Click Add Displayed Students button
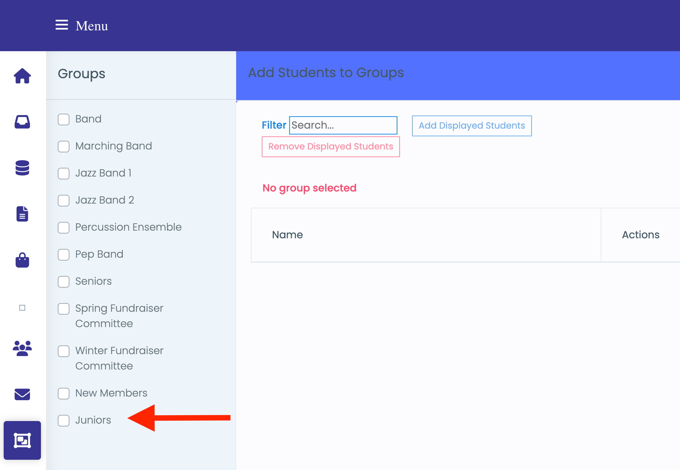 pyautogui.click(x=472, y=126)
